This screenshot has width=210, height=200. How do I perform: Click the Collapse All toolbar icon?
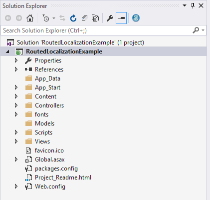point(84,18)
